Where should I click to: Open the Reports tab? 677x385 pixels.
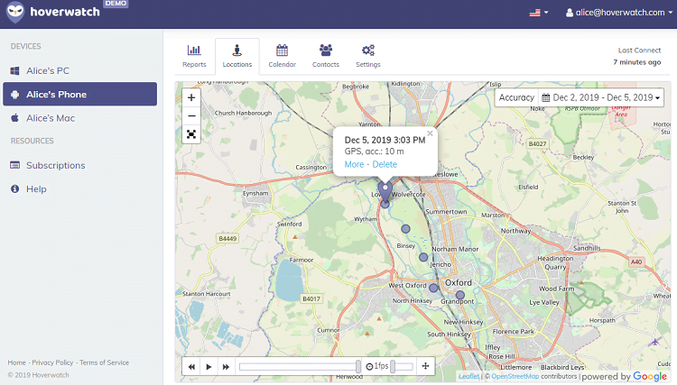(194, 56)
